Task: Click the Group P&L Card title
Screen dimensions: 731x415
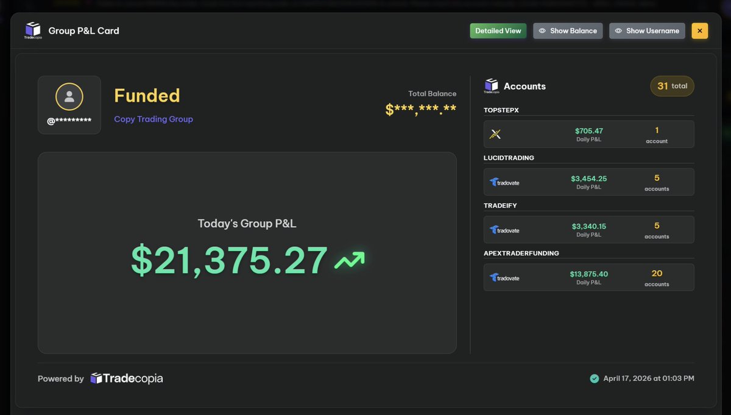Action: click(x=84, y=30)
